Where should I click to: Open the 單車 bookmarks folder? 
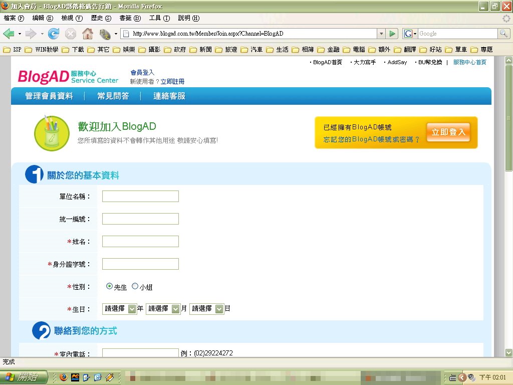[456, 50]
